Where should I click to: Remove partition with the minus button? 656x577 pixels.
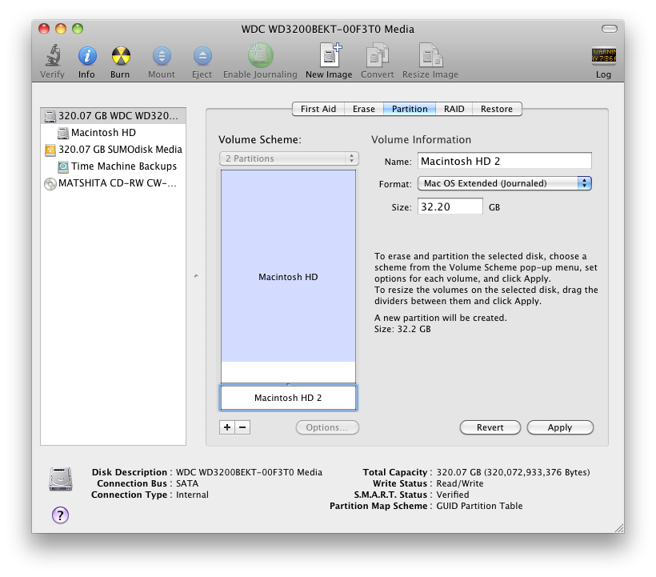[242, 427]
